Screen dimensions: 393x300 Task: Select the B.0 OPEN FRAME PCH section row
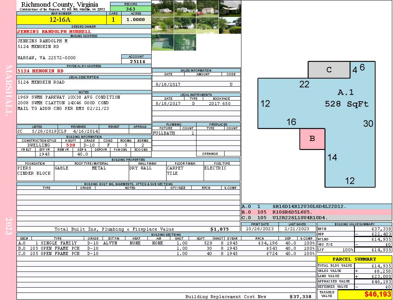click(x=166, y=248)
